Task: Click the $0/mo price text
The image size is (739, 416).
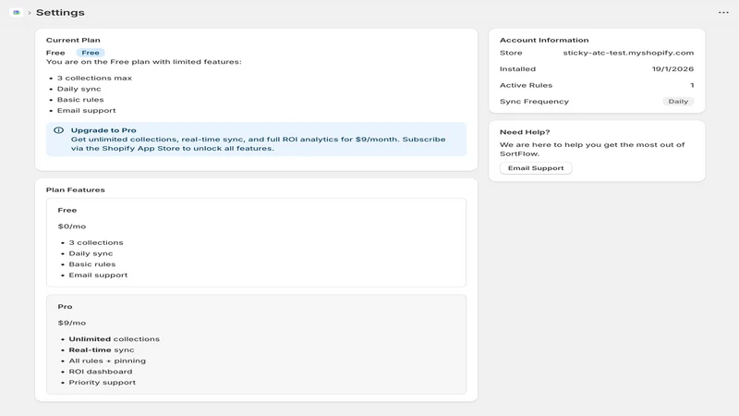Action: click(x=72, y=226)
